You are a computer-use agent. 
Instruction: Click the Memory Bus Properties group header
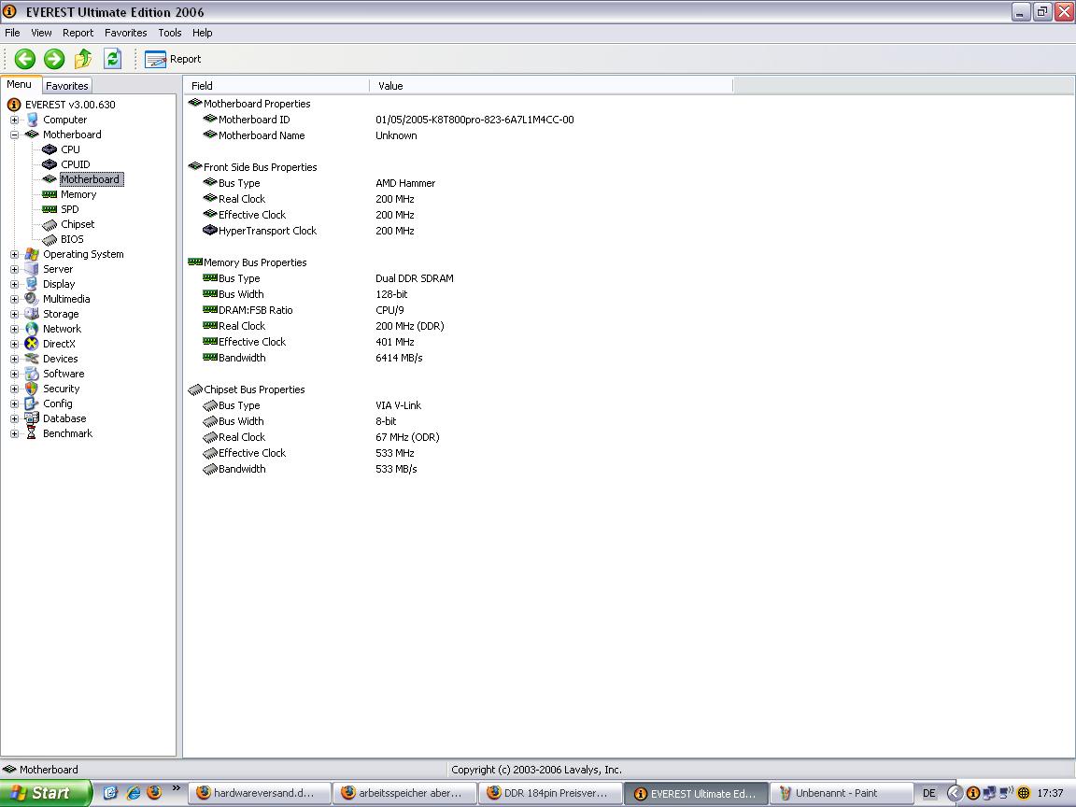(x=248, y=262)
